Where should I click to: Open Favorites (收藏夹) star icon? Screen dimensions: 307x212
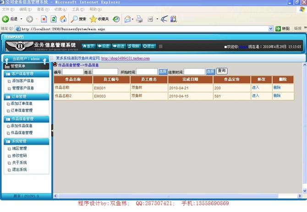(99, 19)
